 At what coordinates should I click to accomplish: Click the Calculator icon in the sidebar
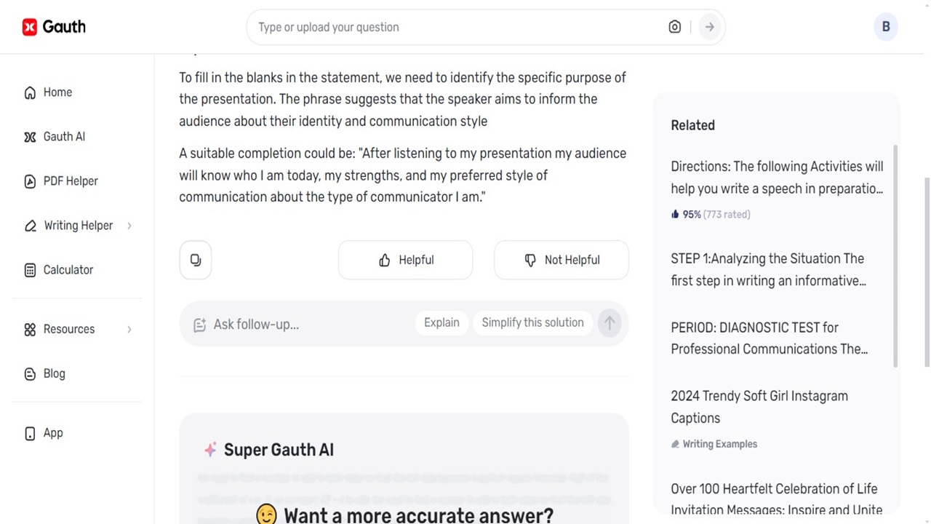[30, 270]
